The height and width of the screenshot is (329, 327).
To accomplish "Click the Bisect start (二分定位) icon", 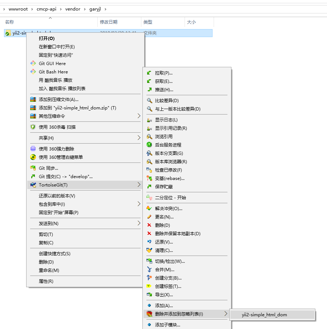I will click(149, 198).
